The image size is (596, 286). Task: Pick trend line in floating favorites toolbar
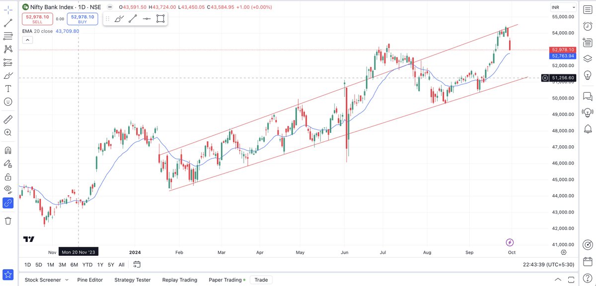point(133,19)
